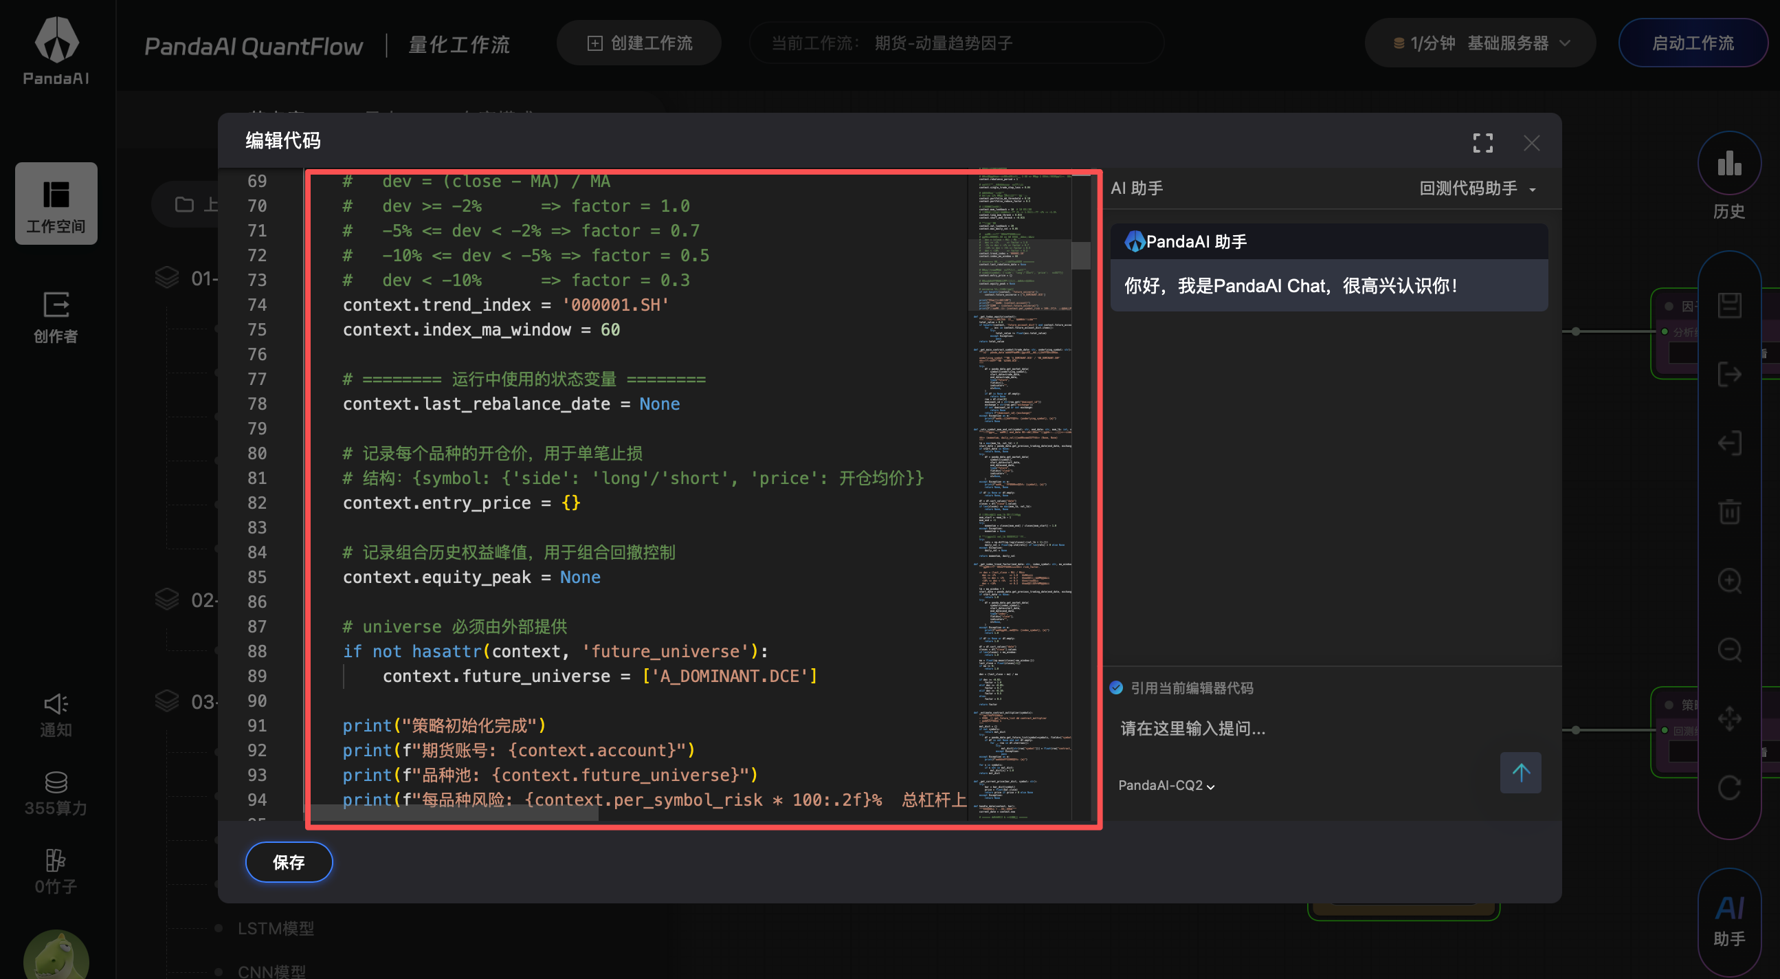1780x979 pixels.
Task: Close the 编辑代码 dialog
Action: click(x=1532, y=143)
